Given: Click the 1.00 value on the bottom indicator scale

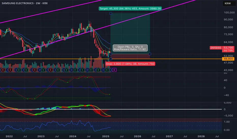Looking at the screenshot, I should [x=227, y=122].
